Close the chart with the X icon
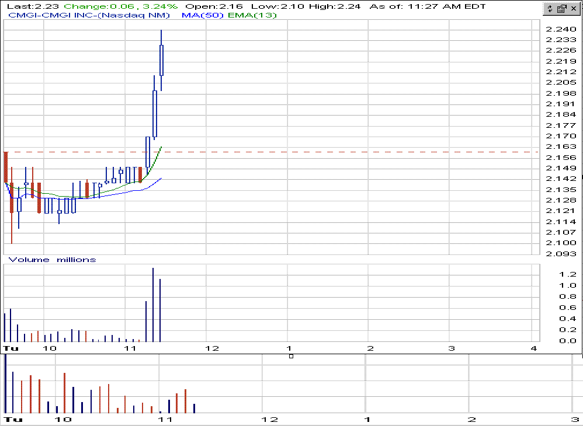Screen dimensions: 583x426 click(573, 9)
